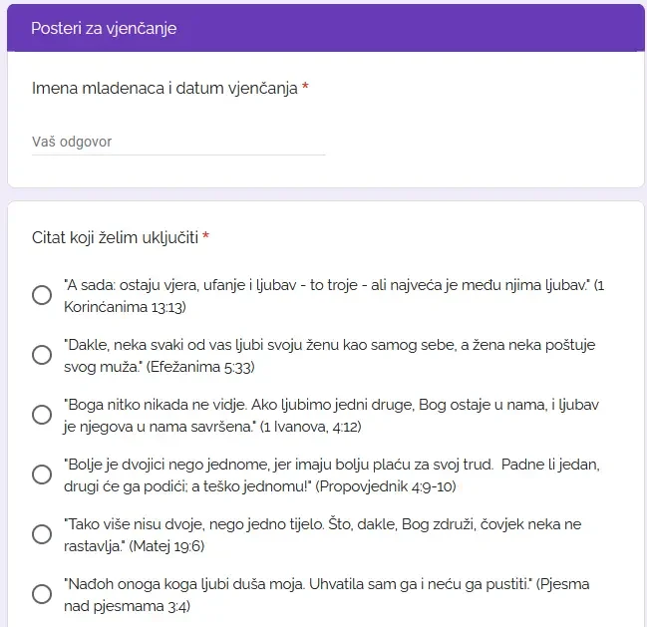
Task: Click the 'Imena mladenaca i datum vjenčanja' question label
Action: click(x=164, y=89)
